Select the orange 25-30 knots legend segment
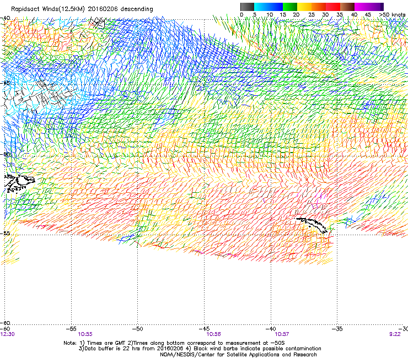 point(319,7)
